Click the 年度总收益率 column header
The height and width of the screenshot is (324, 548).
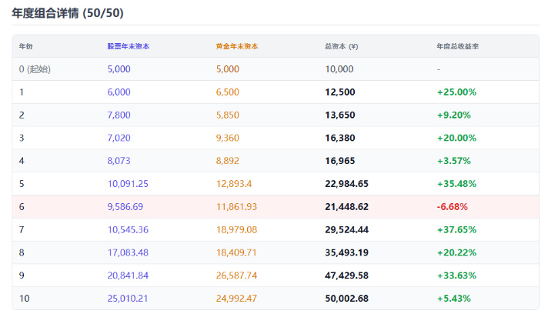tap(457, 46)
